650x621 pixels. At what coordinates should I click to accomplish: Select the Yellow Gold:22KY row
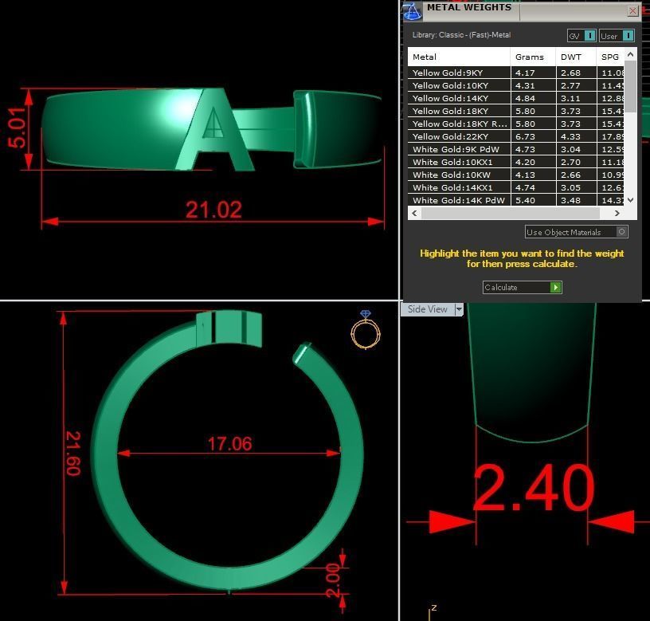tap(516, 136)
